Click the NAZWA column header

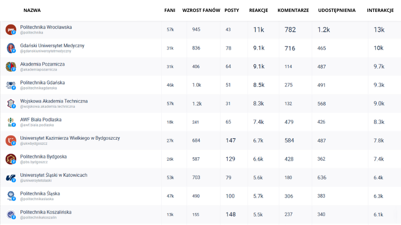click(x=32, y=10)
